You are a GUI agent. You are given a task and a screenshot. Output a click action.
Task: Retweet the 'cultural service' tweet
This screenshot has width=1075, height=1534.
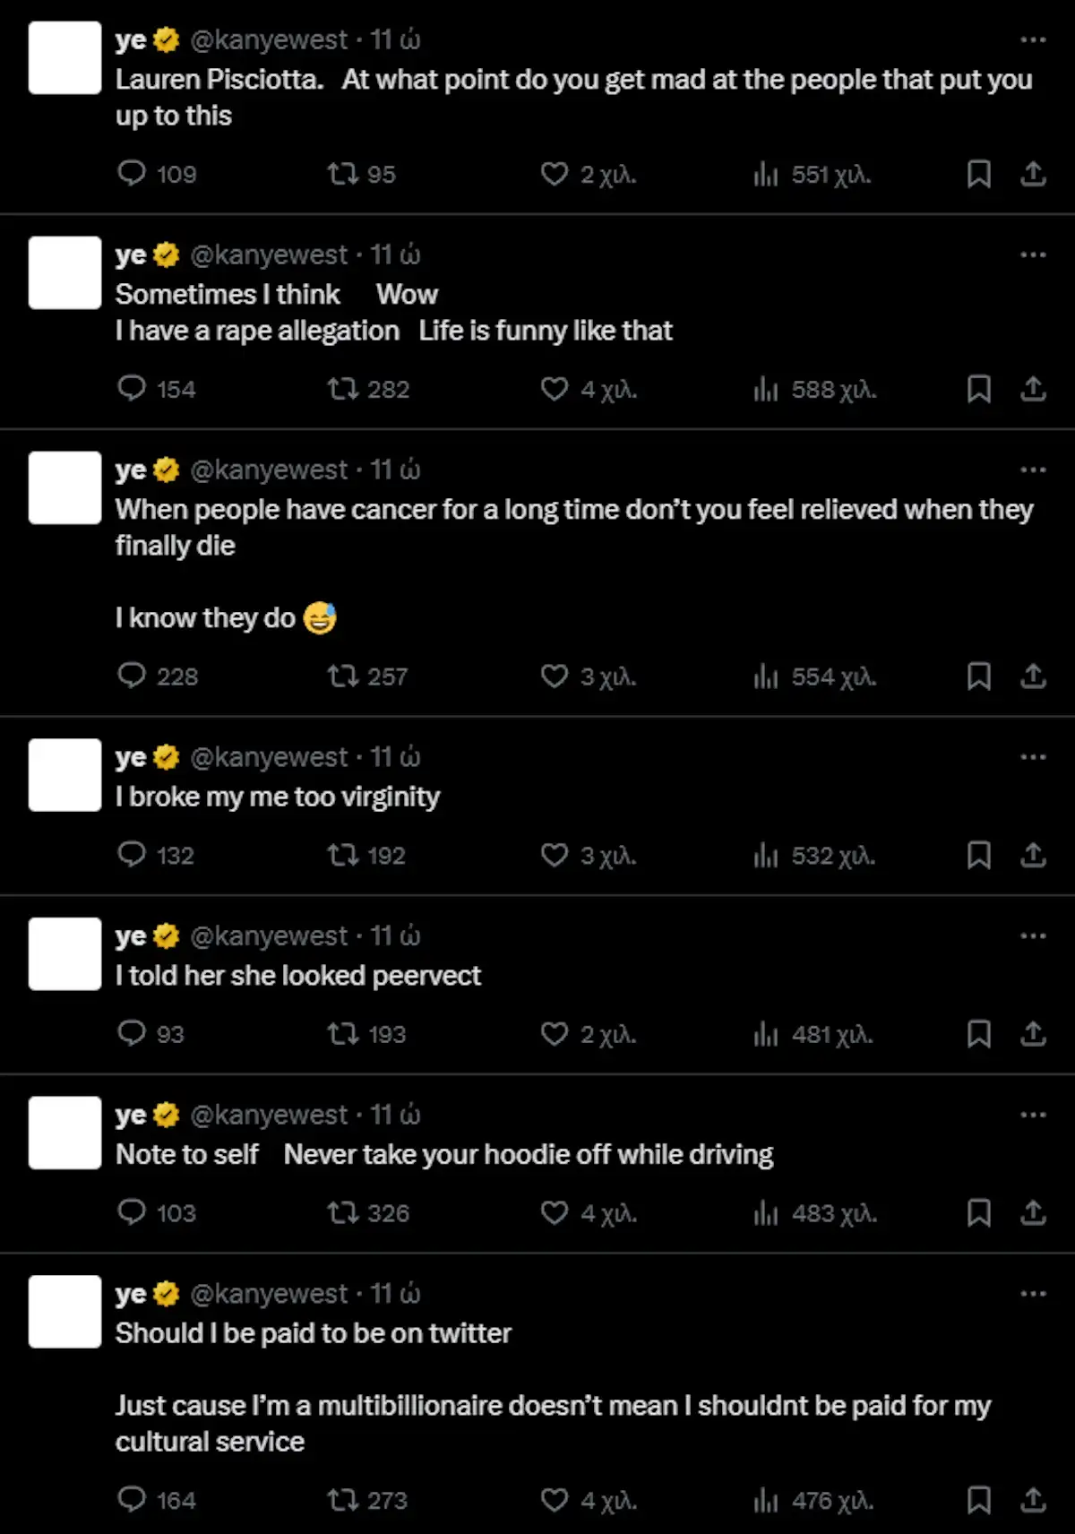(x=342, y=1500)
